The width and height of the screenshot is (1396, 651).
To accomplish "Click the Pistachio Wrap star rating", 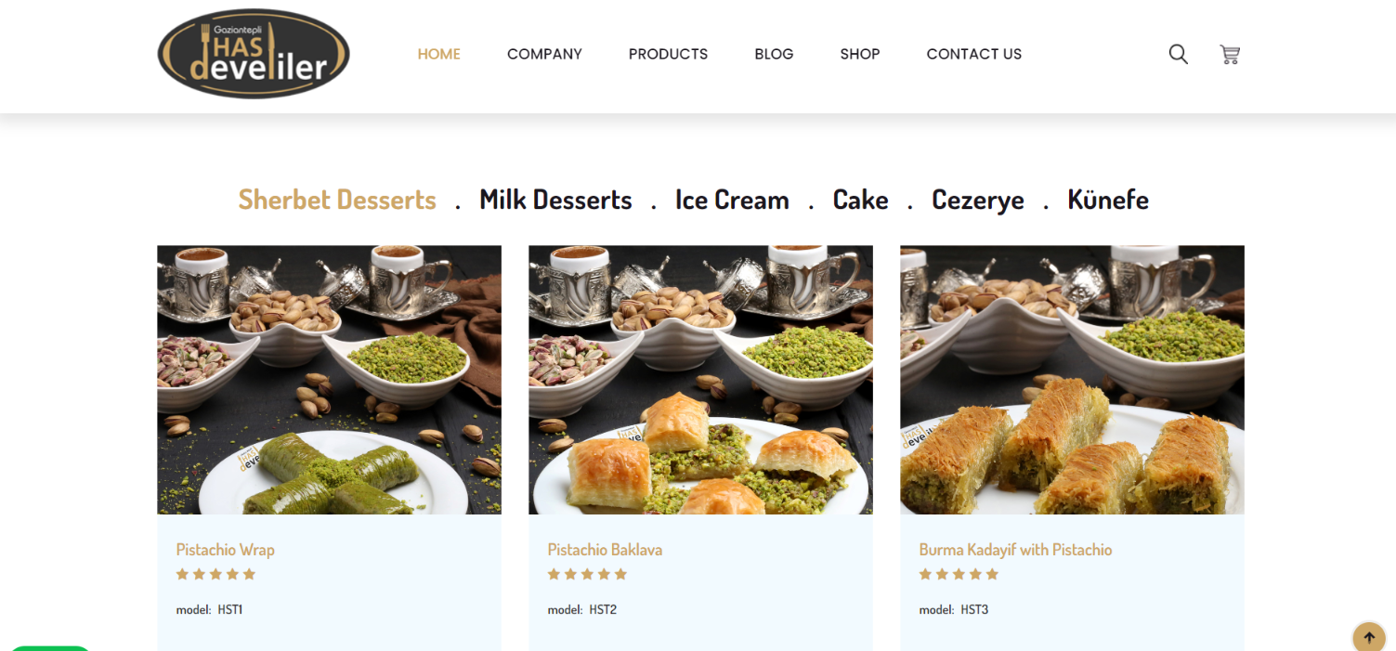I will [x=215, y=574].
